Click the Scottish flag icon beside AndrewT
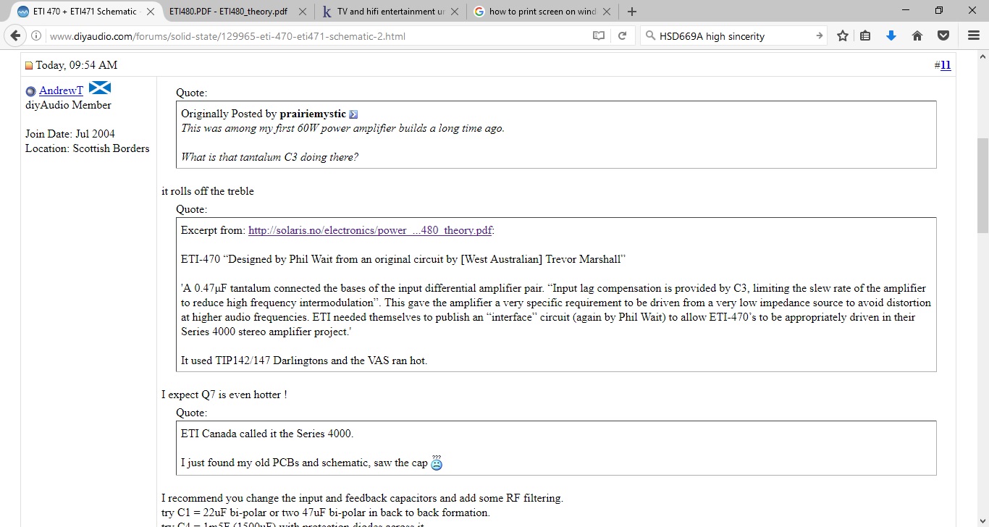Screen dimensions: 989x527 coord(99,88)
